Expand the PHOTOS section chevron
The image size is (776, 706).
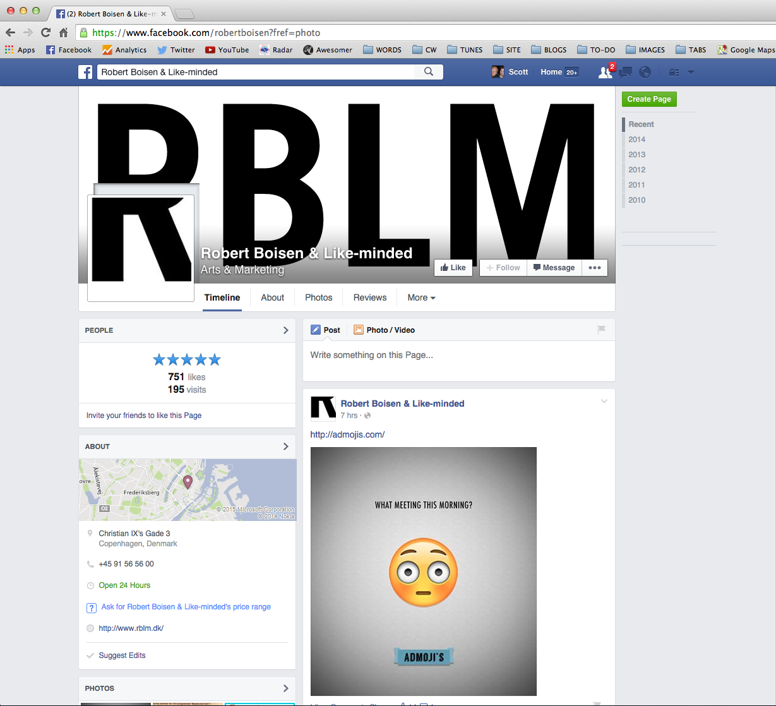click(285, 688)
